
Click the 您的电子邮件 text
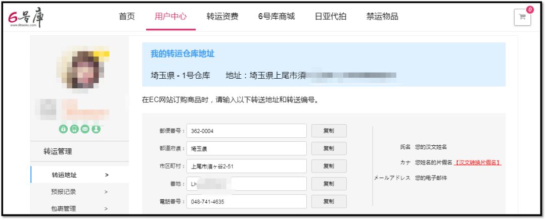click(431, 178)
